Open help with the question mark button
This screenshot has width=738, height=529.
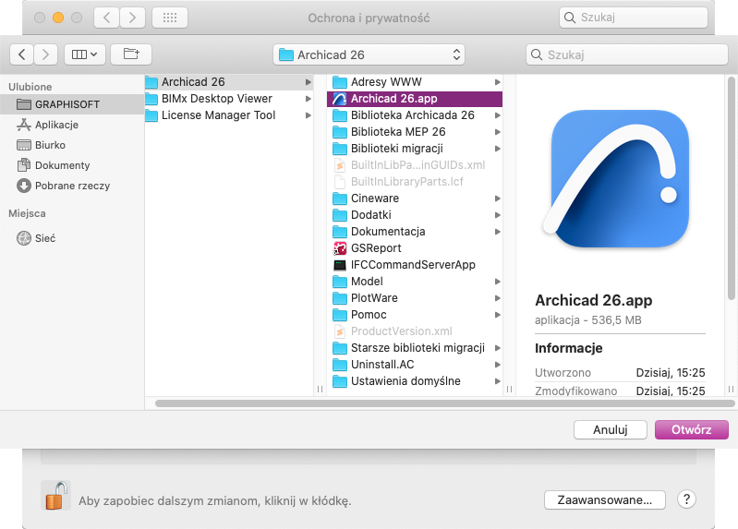tap(686, 499)
